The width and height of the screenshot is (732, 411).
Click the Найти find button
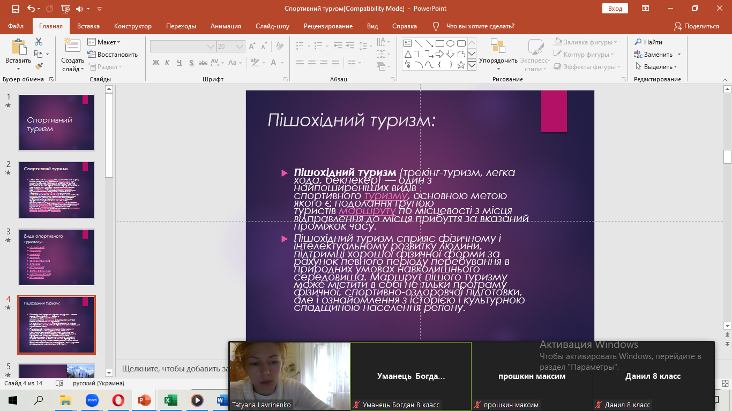pos(648,42)
